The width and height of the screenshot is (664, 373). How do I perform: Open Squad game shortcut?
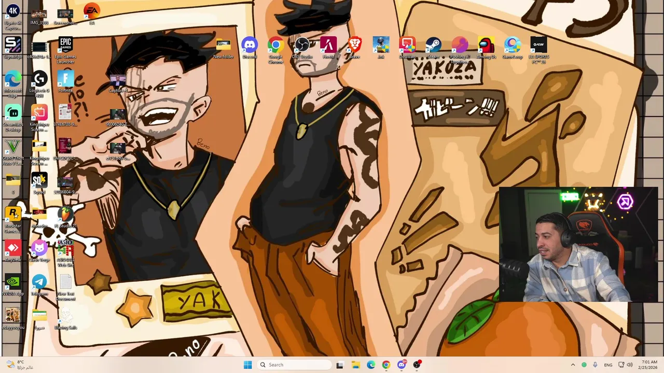point(39,183)
